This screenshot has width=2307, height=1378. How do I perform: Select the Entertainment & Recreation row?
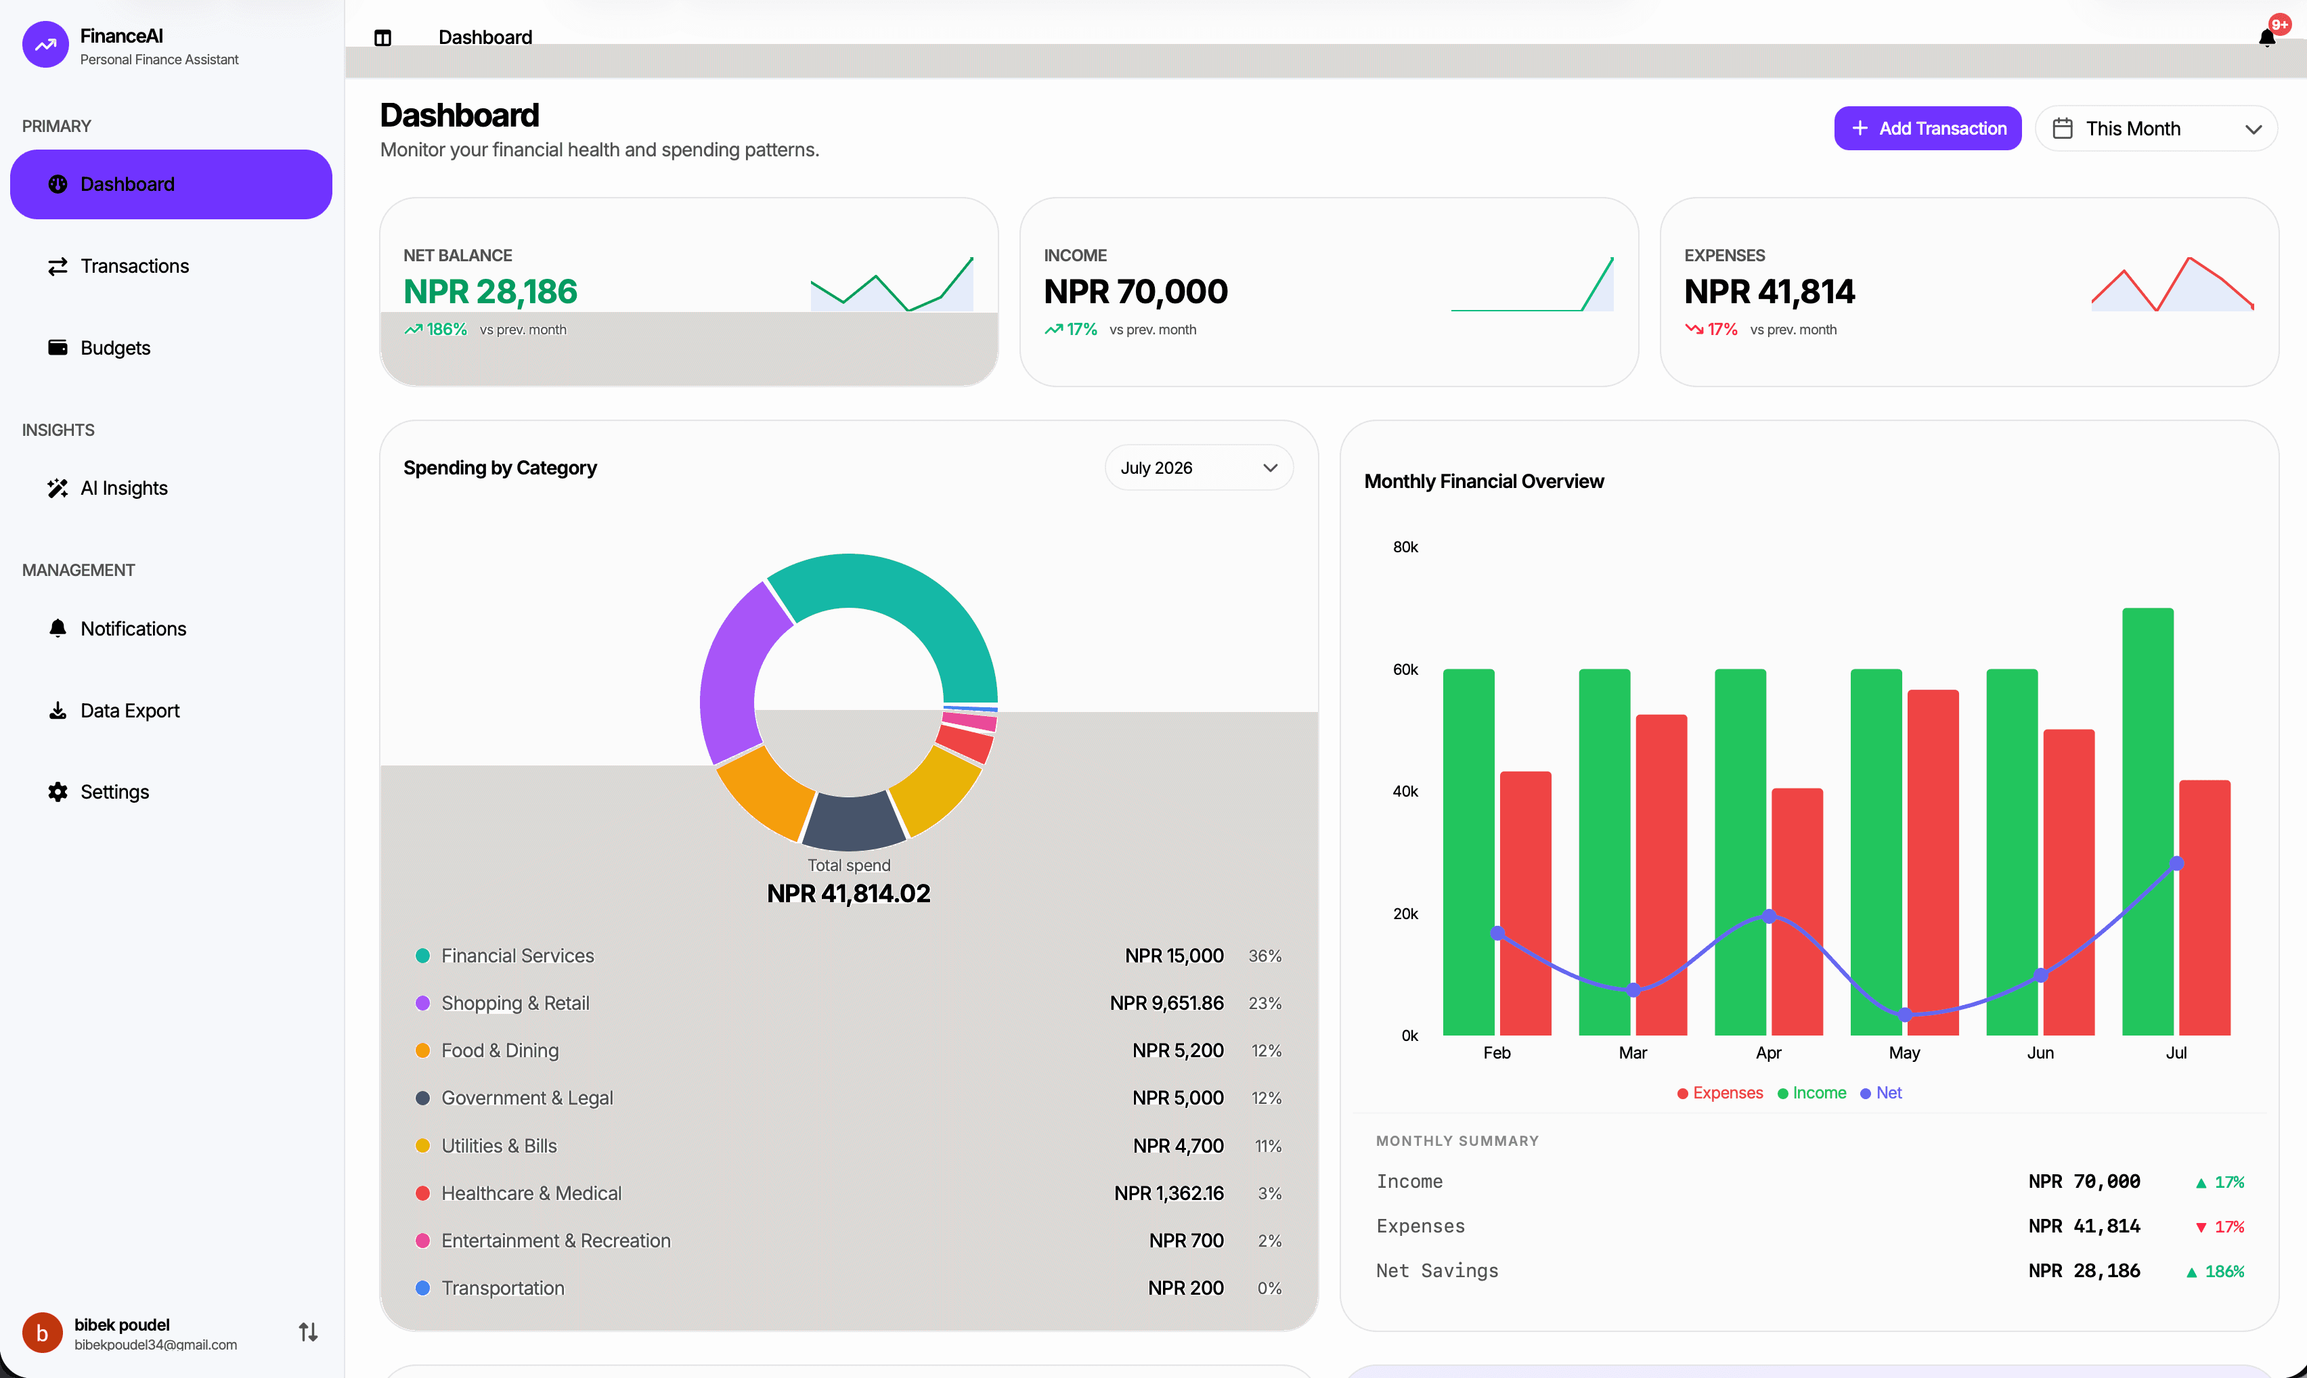click(x=849, y=1241)
